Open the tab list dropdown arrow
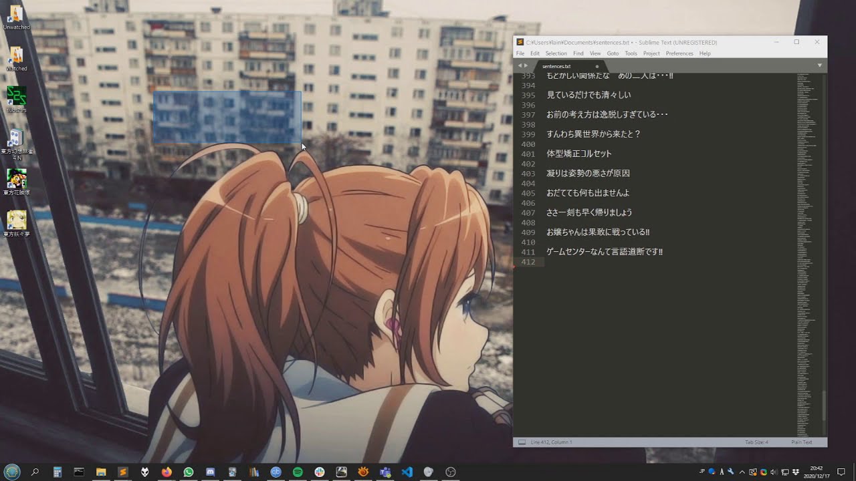 pyautogui.click(x=820, y=65)
